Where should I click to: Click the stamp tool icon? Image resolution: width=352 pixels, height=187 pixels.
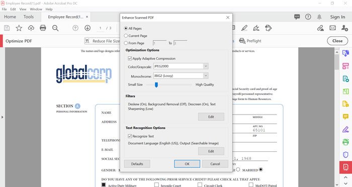pos(268,28)
